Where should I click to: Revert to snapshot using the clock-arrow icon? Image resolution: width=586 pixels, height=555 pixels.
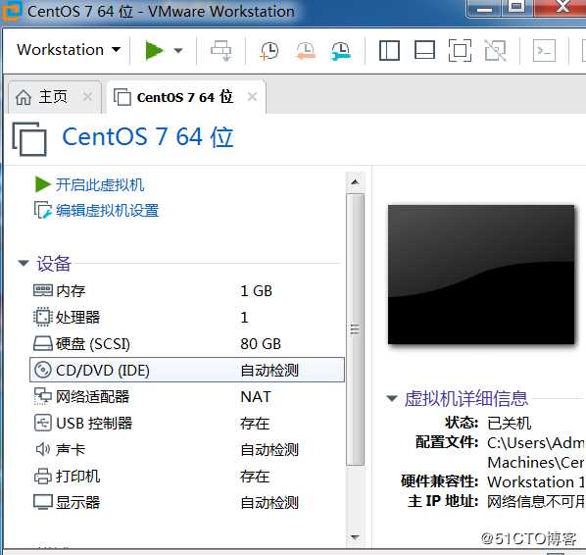click(x=306, y=50)
